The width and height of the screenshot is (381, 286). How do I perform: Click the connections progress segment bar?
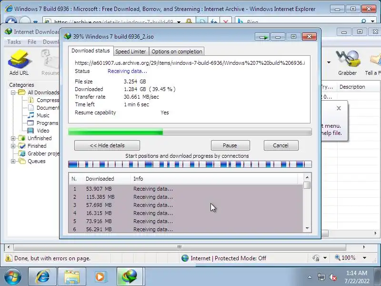[190, 164]
